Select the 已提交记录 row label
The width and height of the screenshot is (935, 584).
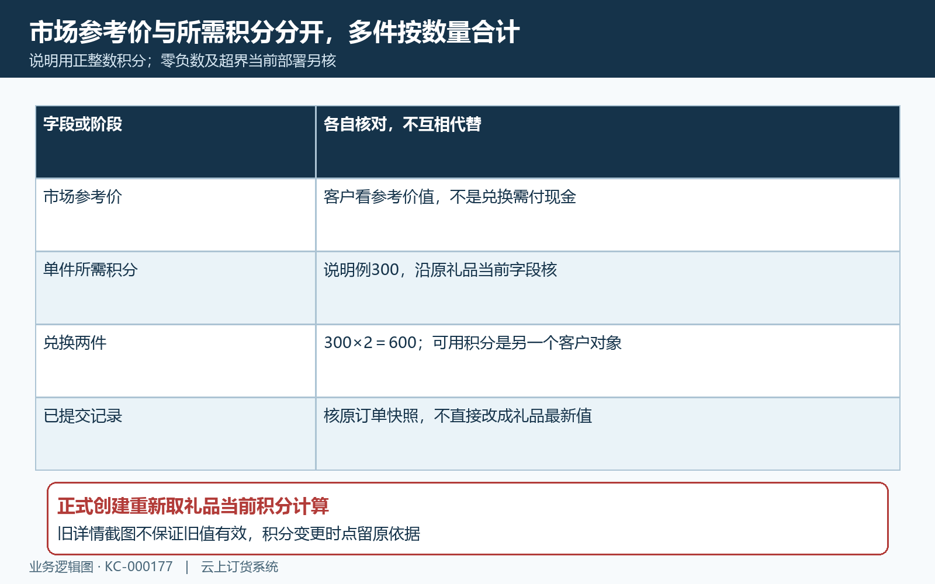[82, 416]
